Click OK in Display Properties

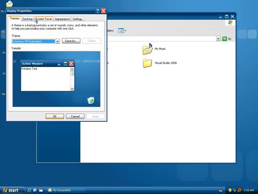click(55, 116)
